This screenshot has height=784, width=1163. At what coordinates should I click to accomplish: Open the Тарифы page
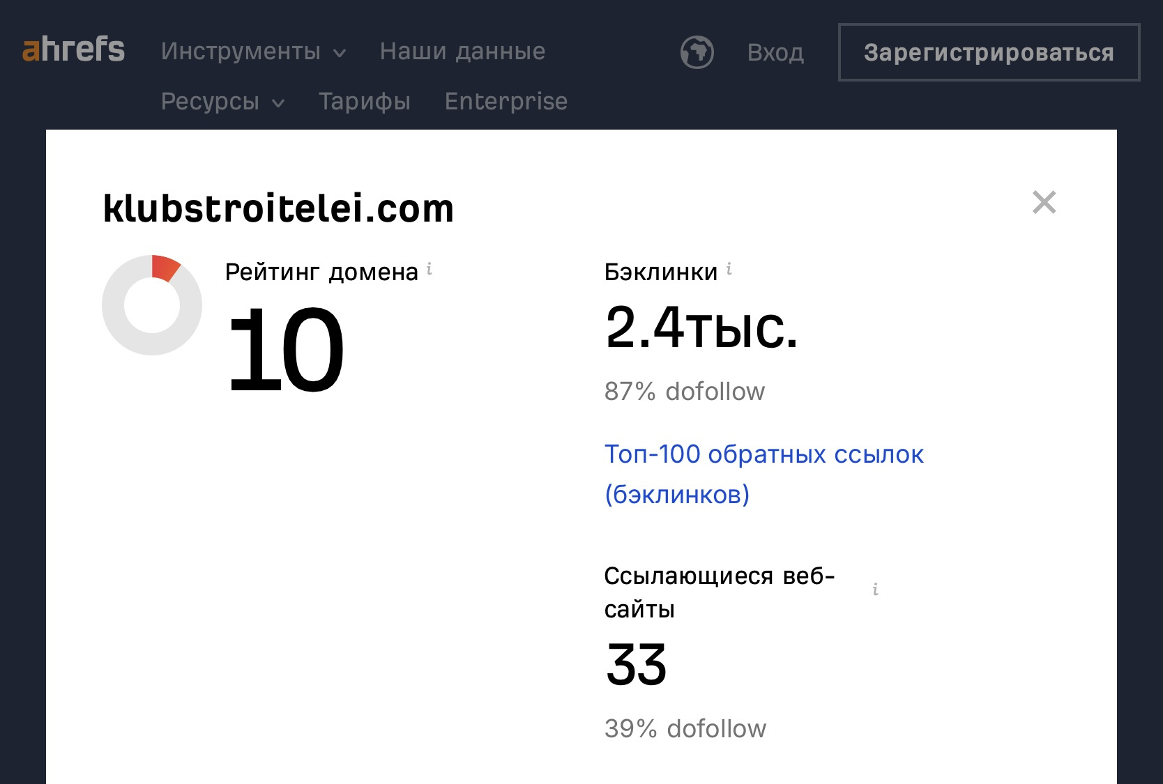365,102
